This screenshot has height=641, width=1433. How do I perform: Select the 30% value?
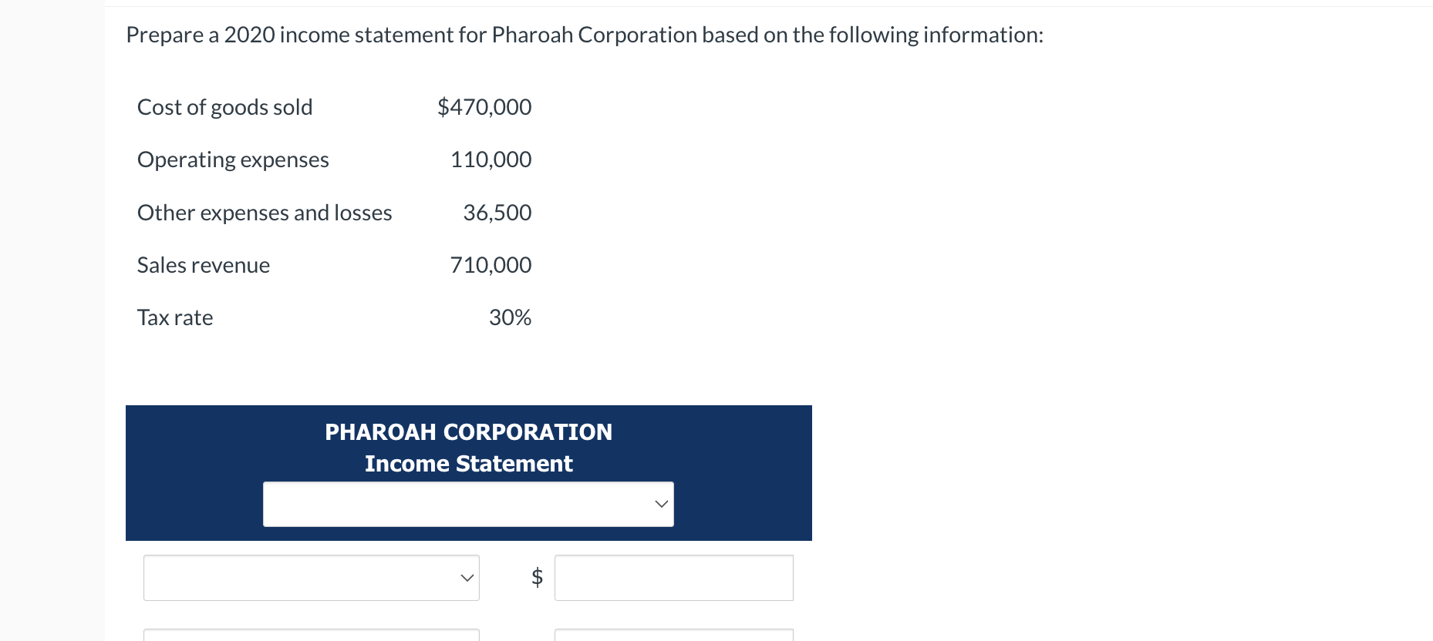[511, 317]
